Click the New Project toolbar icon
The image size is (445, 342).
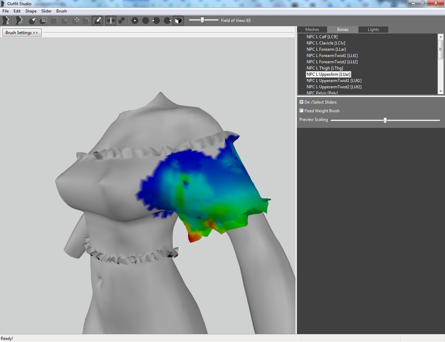click(x=6, y=21)
